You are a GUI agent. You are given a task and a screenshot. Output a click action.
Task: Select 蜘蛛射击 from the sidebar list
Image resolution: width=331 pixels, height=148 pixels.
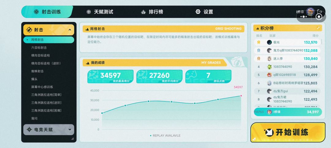tap(37, 71)
